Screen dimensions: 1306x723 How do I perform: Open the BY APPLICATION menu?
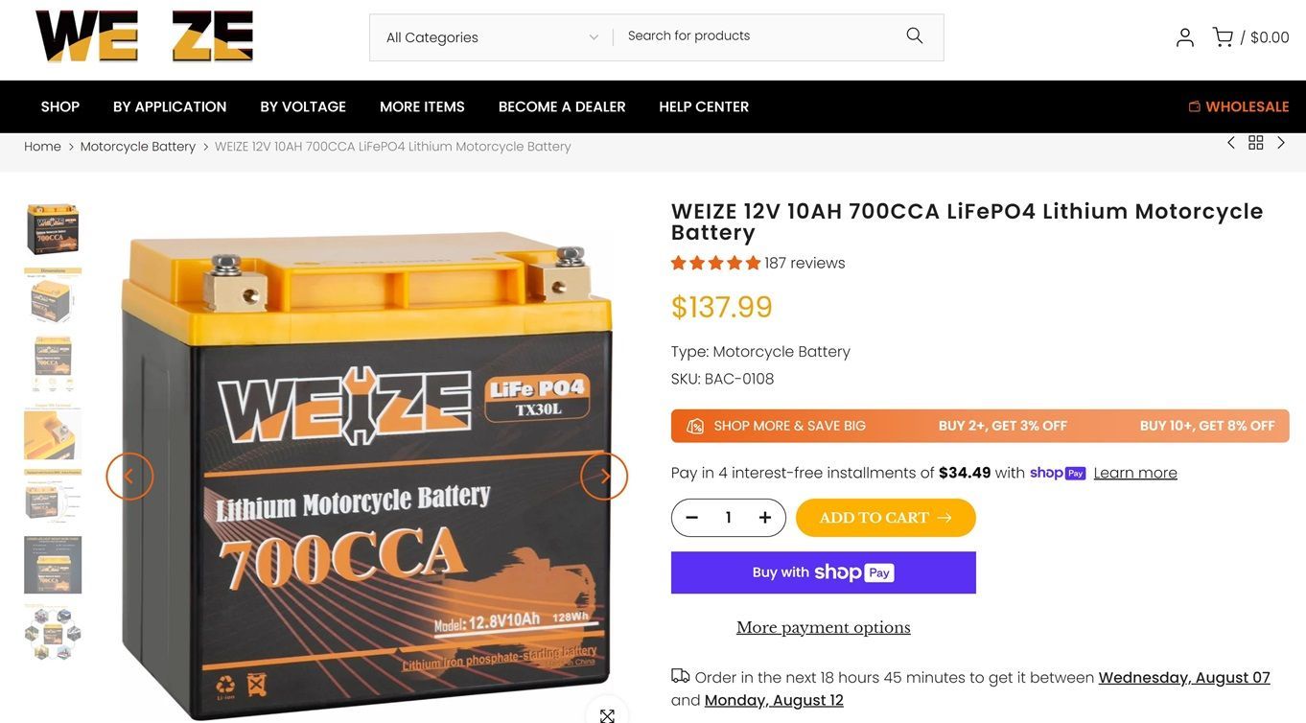170,106
